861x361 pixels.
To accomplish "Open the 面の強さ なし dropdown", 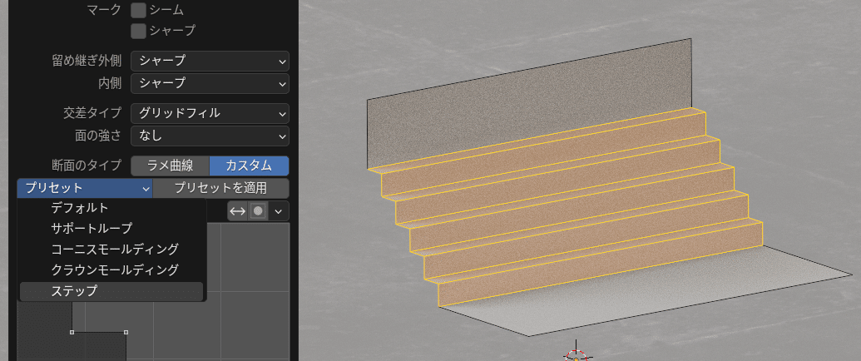I will tap(210, 135).
